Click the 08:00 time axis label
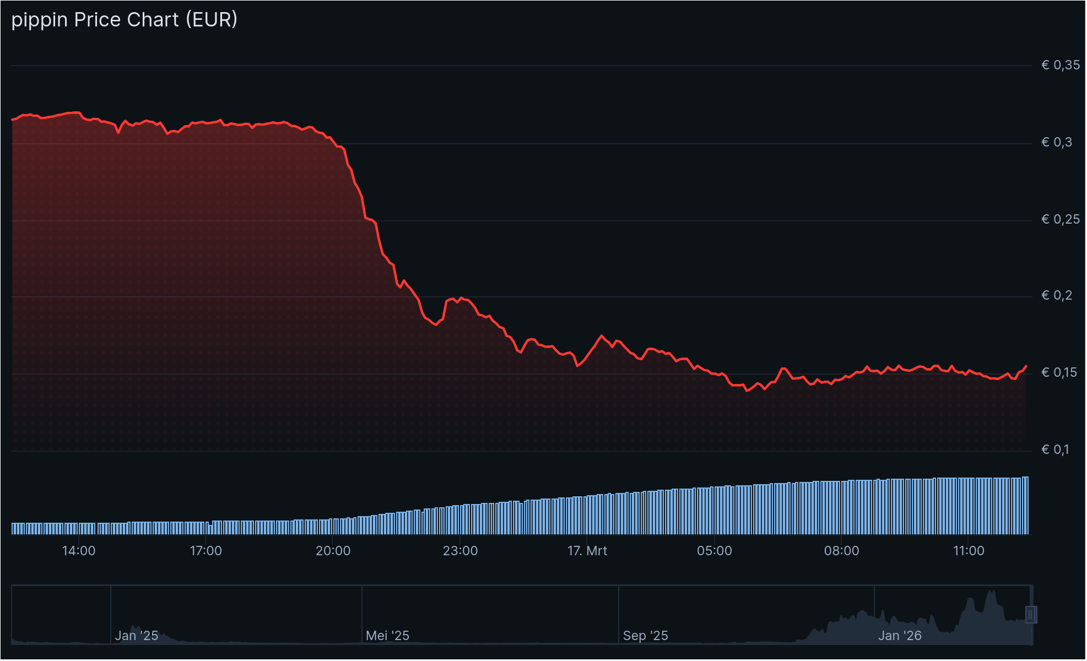The height and width of the screenshot is (661, 1087). (841, 551)
